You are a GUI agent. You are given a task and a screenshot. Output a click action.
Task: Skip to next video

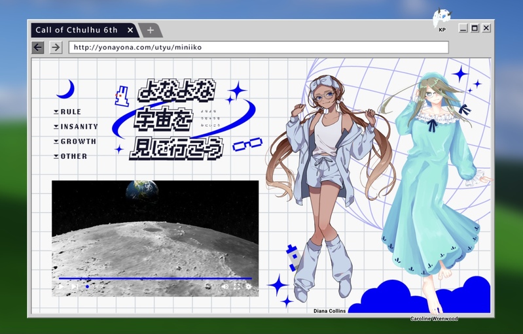75,286
